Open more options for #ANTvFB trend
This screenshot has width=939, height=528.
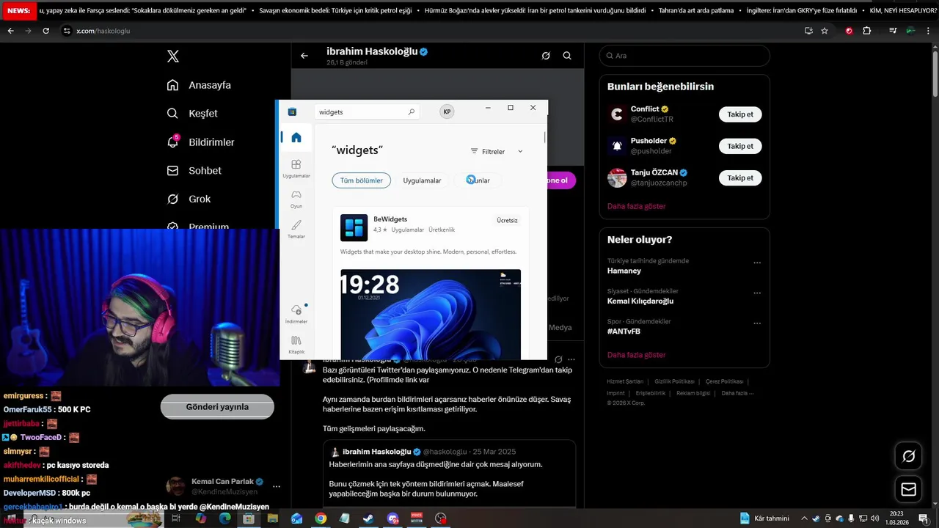point(757,323)
